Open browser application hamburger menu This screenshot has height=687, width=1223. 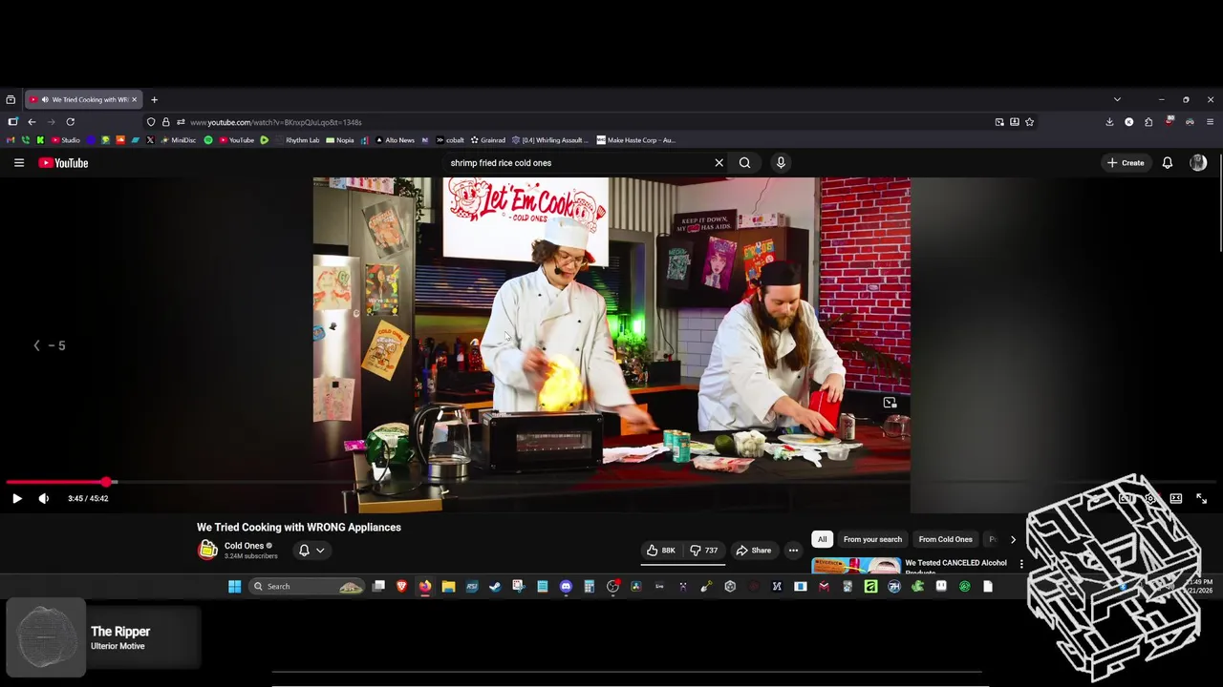pos(1210,122)
